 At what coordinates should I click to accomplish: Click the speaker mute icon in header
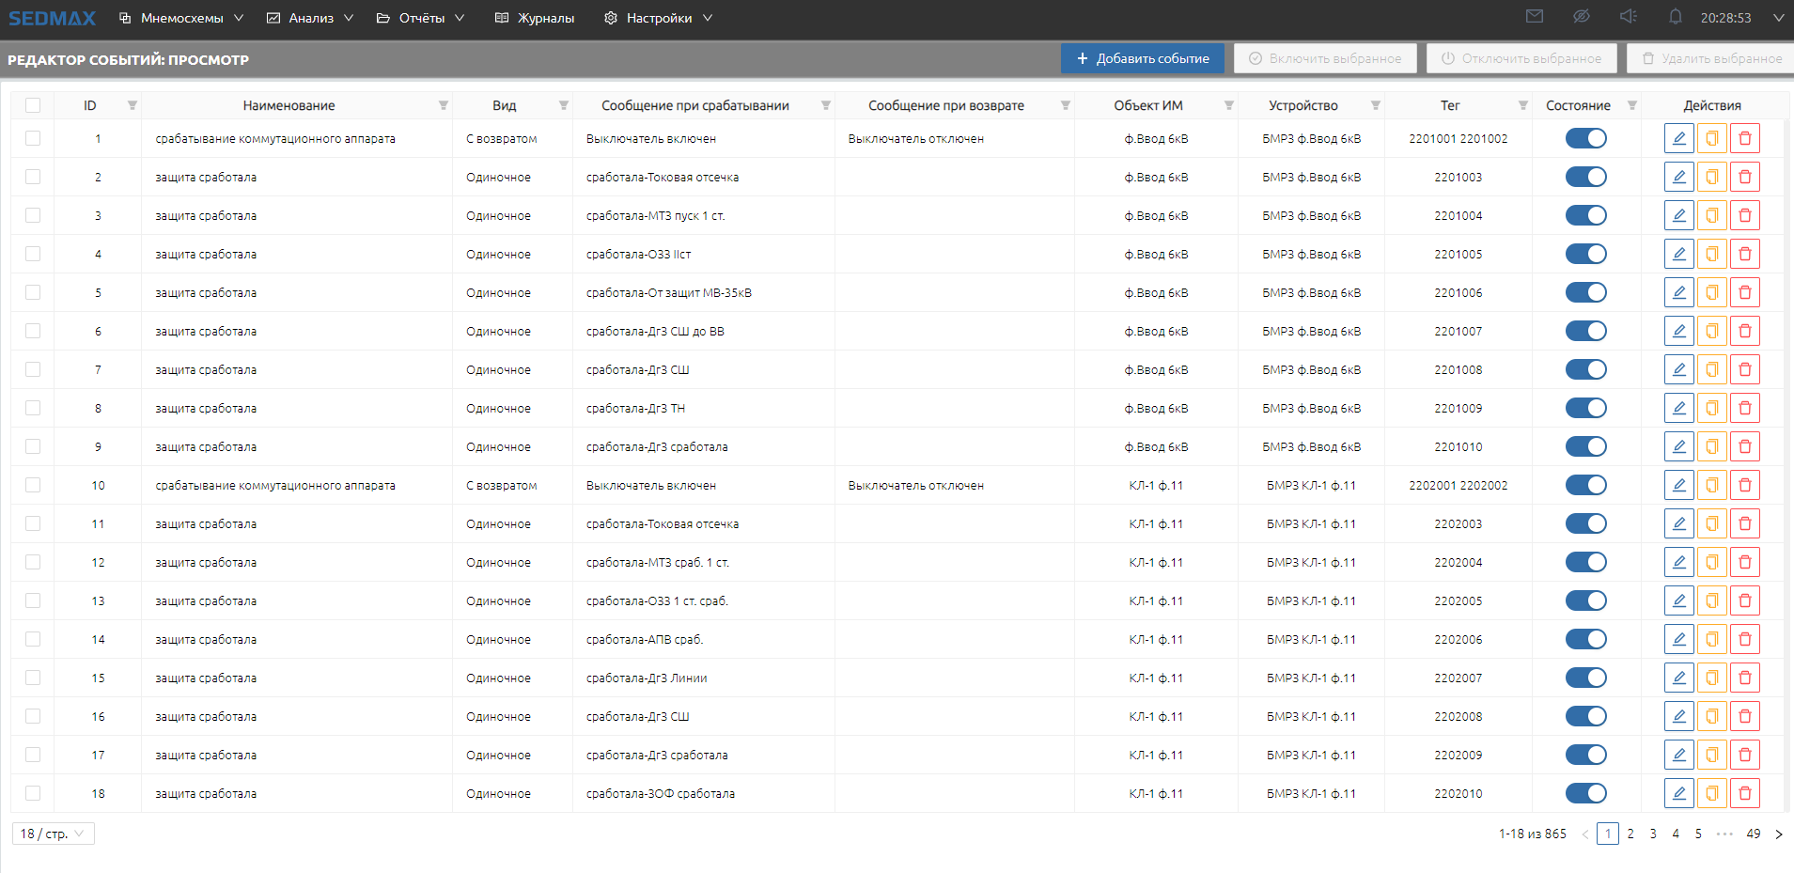[x=1629, y=17]
